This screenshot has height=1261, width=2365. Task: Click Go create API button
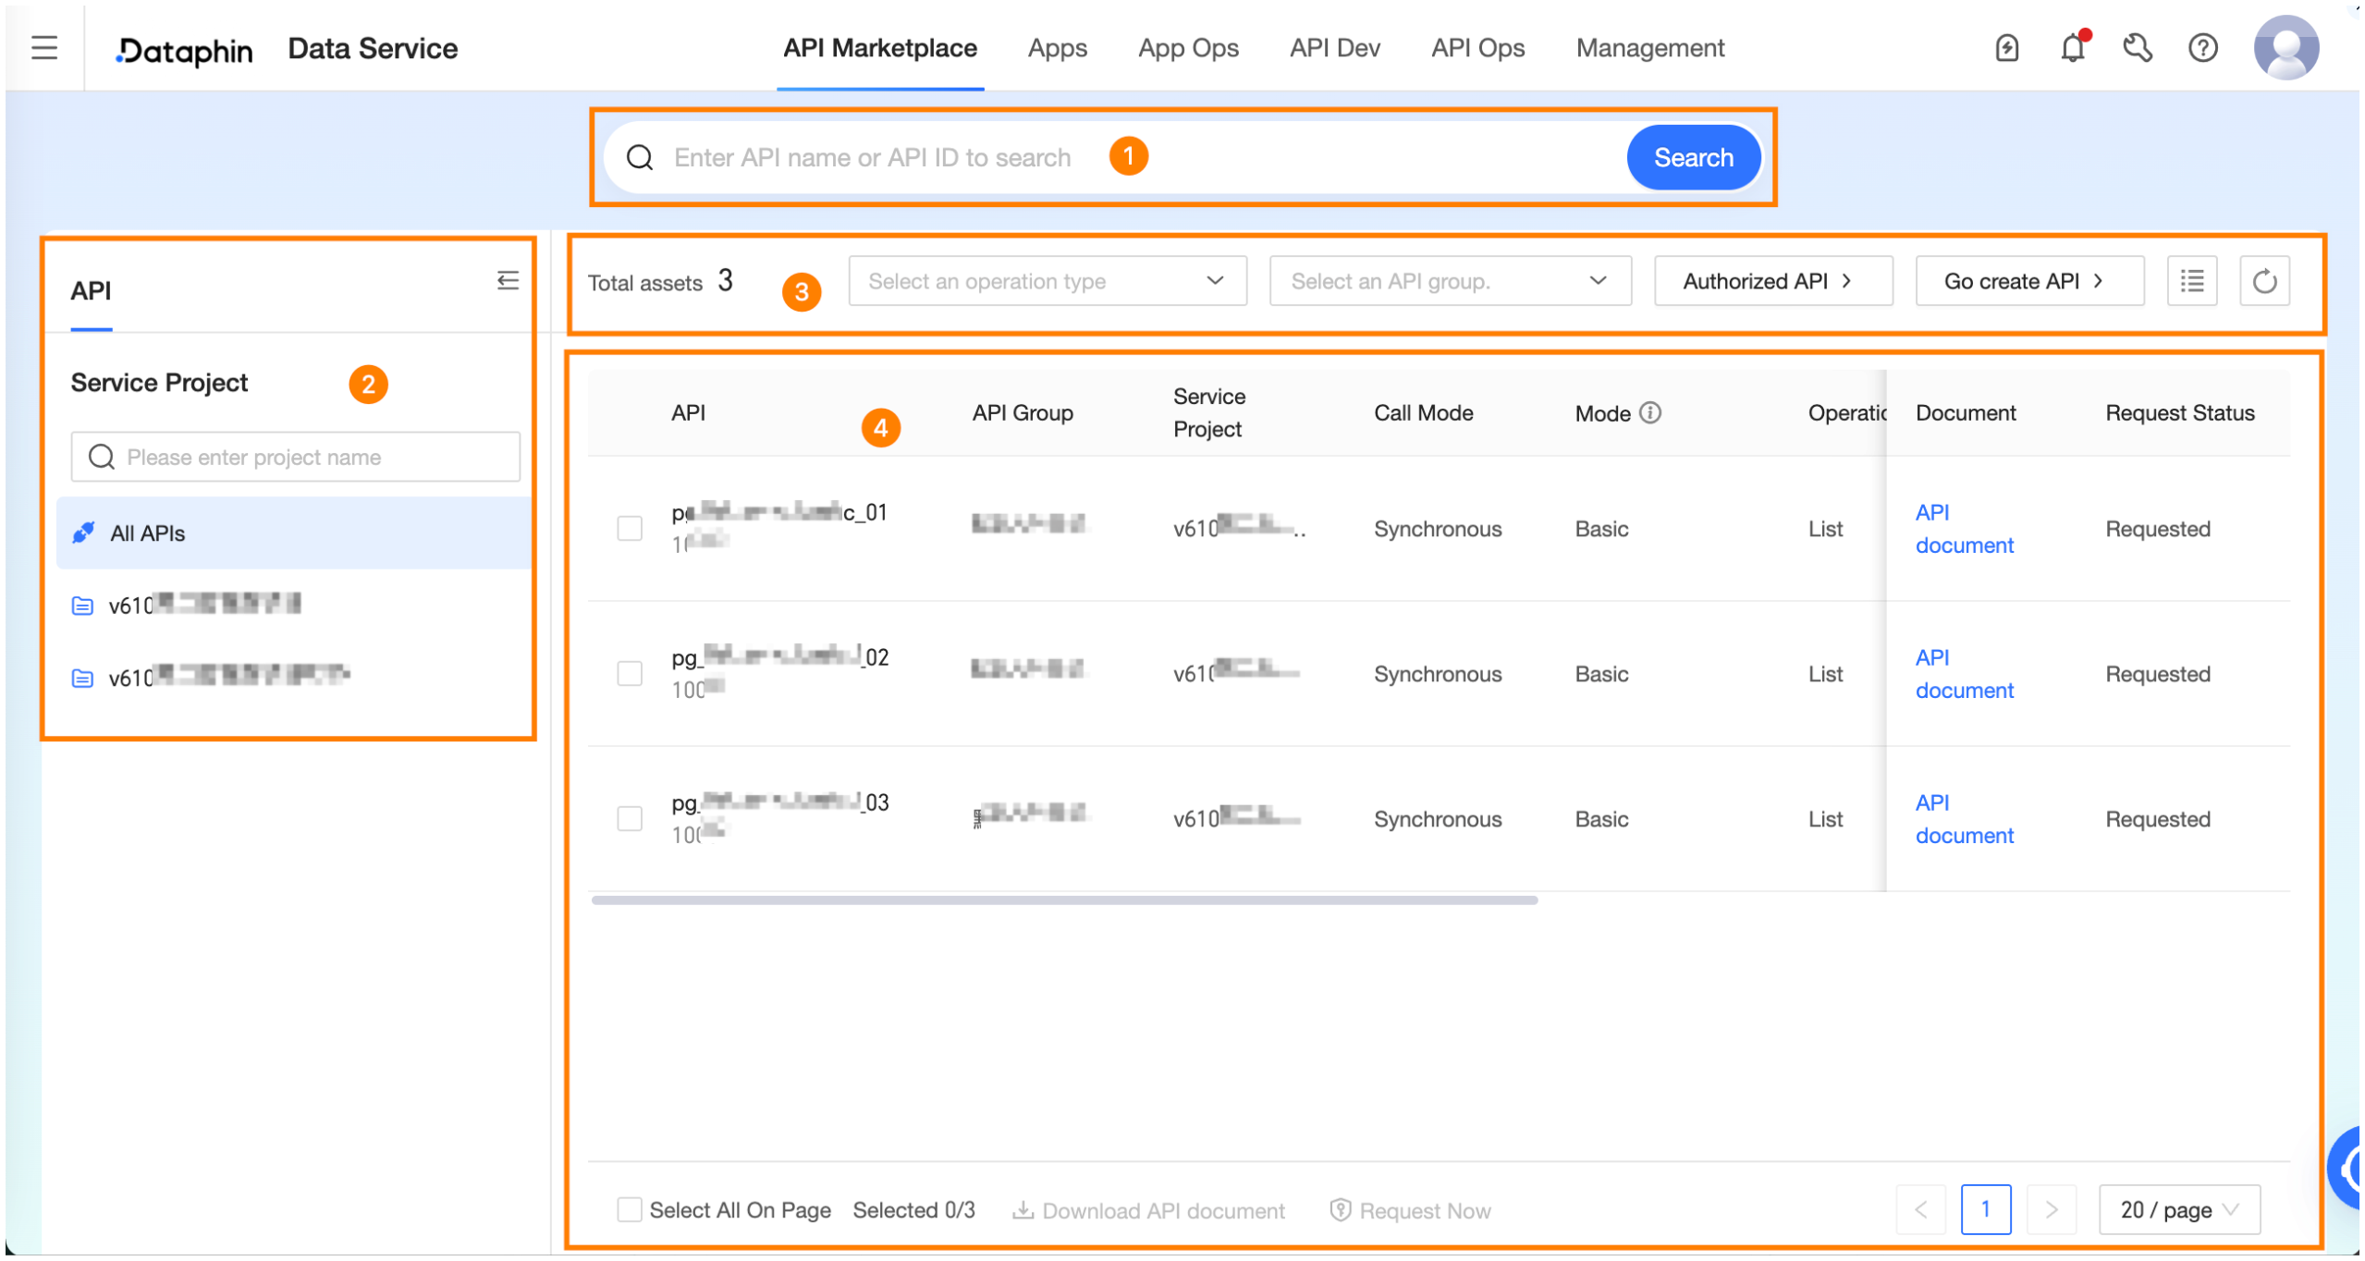2030,282
